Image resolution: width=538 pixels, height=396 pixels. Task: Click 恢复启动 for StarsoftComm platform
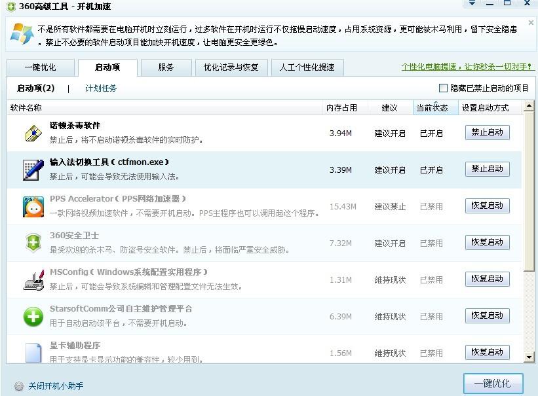pos(488,315)
